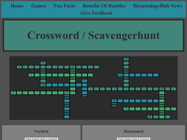
Task: Select blue crossword cell numbered 11
Action: point(120,75)
